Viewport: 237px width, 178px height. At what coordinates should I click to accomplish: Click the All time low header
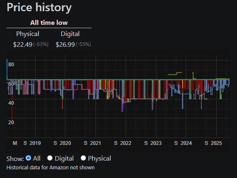point(49,23)
